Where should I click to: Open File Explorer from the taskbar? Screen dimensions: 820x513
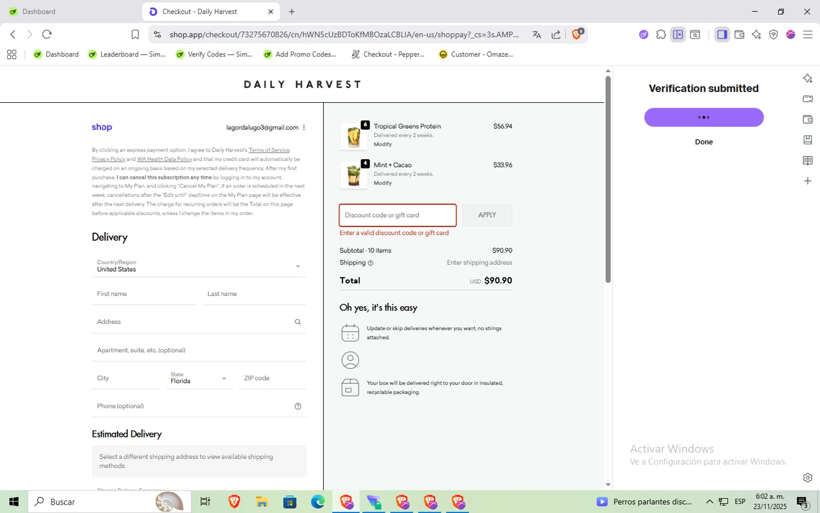point(262,502)
